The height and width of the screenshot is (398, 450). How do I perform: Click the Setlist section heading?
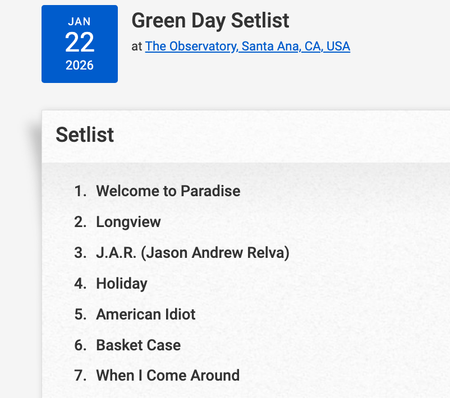[85, 135]
